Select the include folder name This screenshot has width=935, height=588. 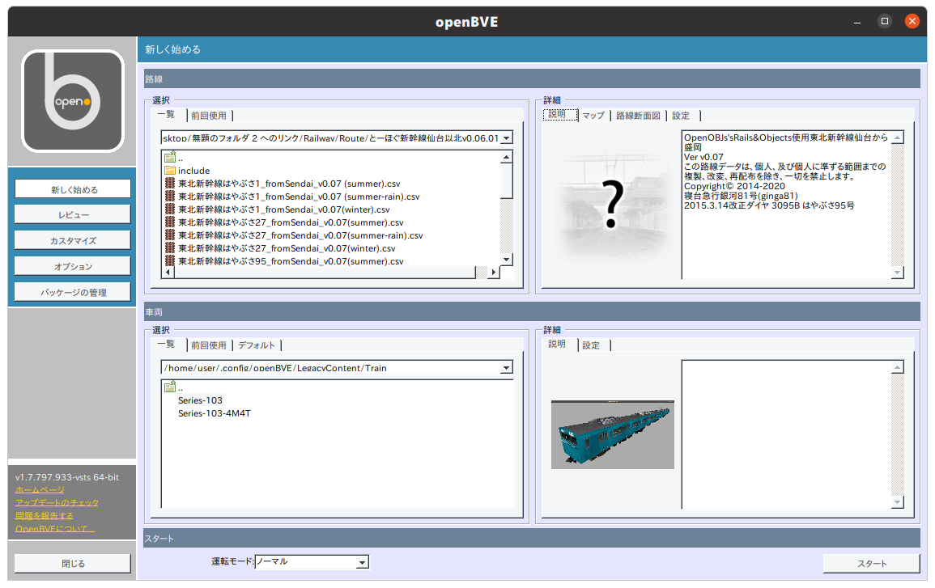[x=194, y=171]
